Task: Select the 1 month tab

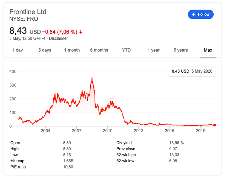Action: point(72,50)
